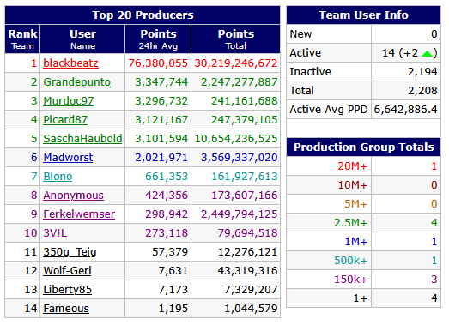Click the Points 24hr Avg column header
Image resolution: width=449 pixels, height=325 pixels.
(158, 39)
